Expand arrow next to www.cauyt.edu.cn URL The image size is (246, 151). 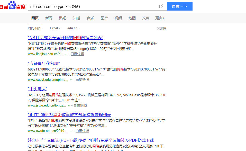[x=71, y=80]
